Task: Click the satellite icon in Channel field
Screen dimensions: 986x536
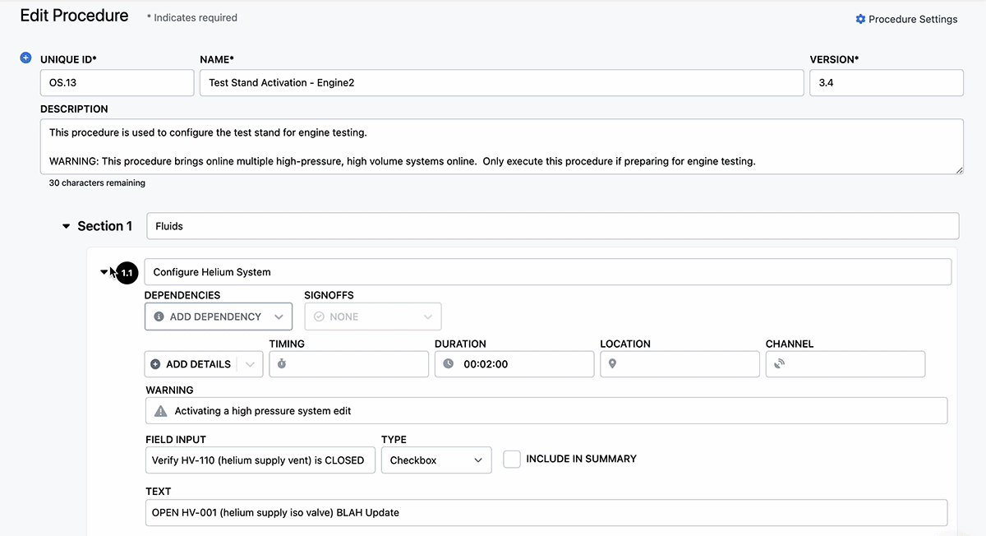Action: (x=779, y=364)
